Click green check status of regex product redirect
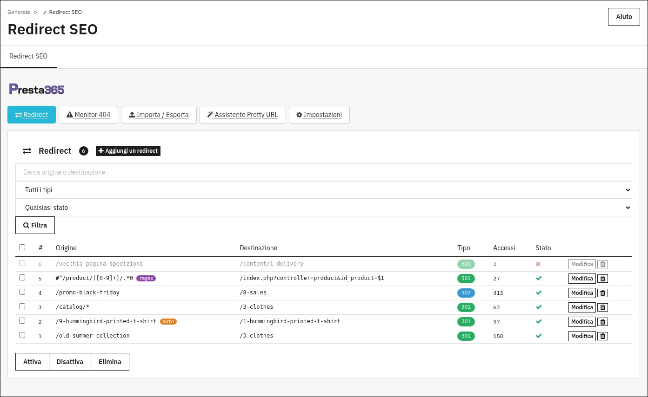This screenshot has height=397, width=648. (539, 278)
